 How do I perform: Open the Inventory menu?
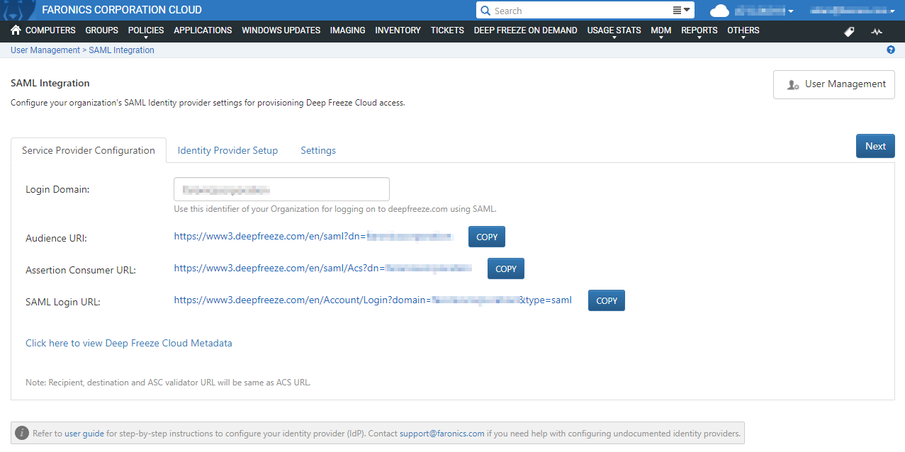398,30
